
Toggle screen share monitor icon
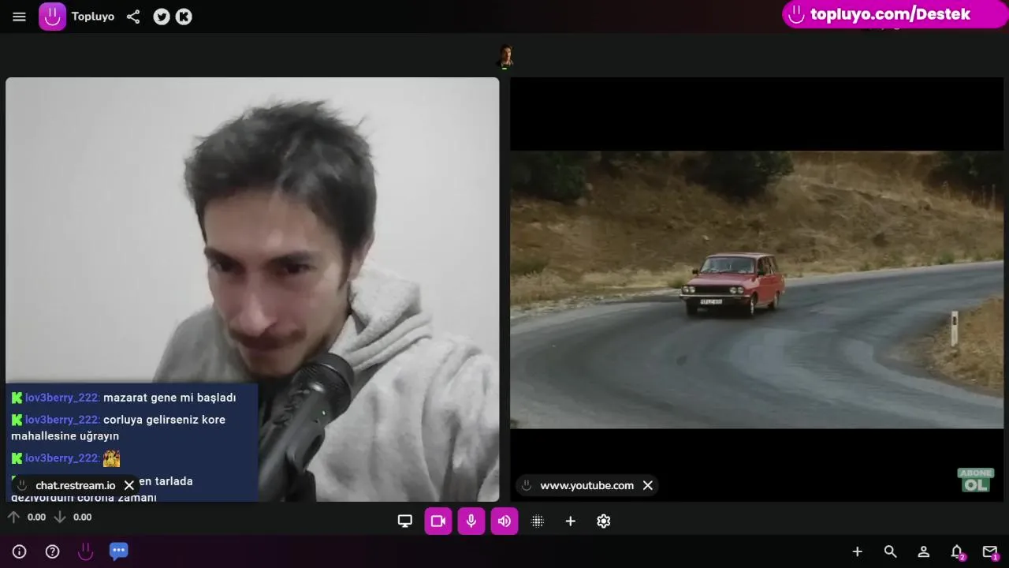405,521
